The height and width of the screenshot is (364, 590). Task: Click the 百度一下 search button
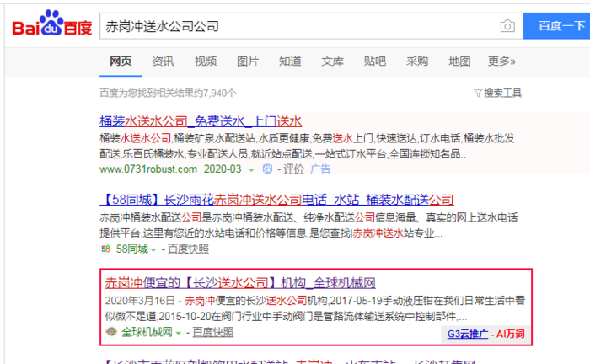click(556, 26)
